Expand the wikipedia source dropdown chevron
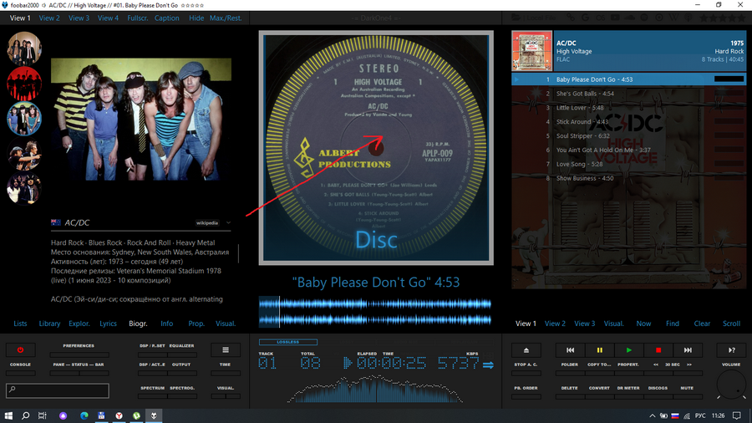752x423 pixels. (228, 222)
